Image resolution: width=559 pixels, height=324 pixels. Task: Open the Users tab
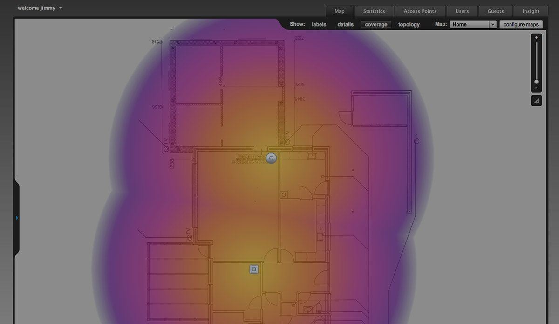click(462, 11)
